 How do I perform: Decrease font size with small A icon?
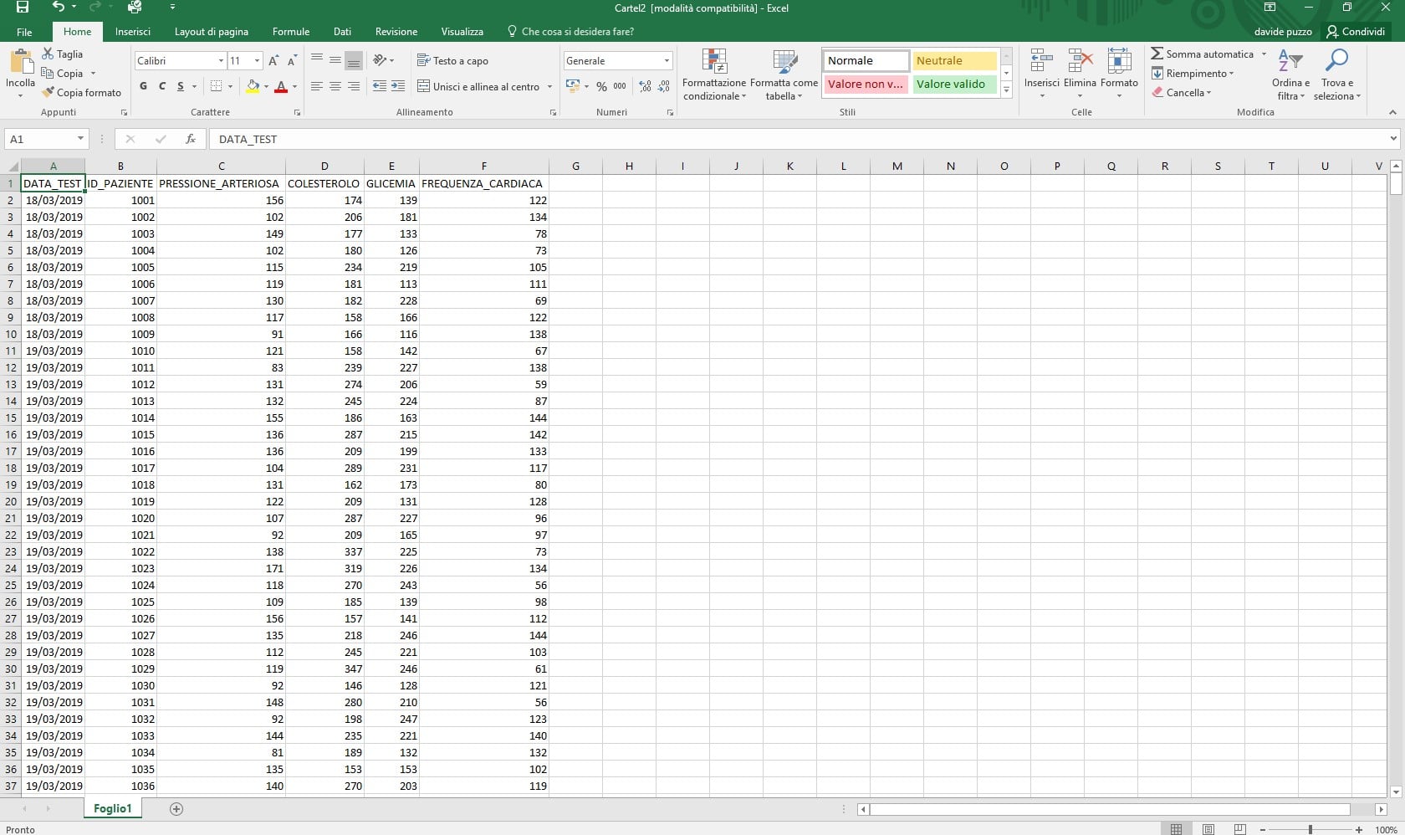click(x=292, y=60)
